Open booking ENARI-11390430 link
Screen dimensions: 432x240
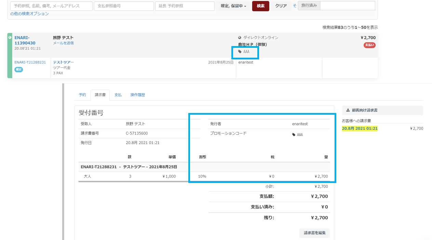click(x=25, y=40)
